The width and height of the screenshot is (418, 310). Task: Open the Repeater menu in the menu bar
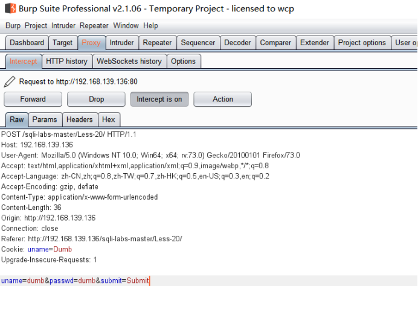pos(94,25)
